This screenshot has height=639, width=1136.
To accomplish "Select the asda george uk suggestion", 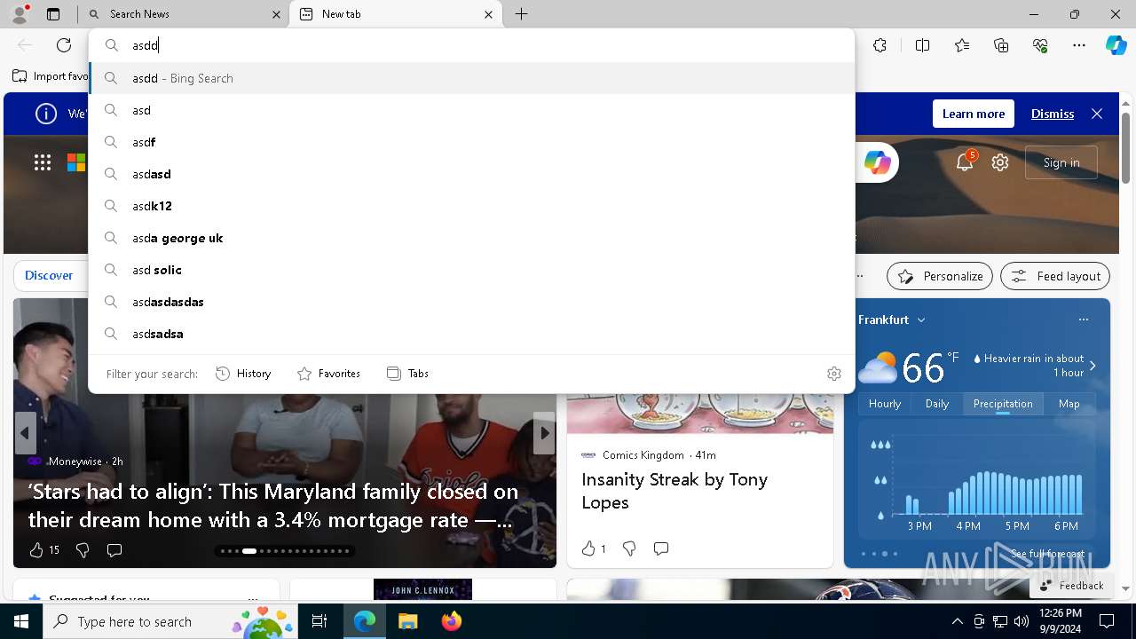I will 471,238.
